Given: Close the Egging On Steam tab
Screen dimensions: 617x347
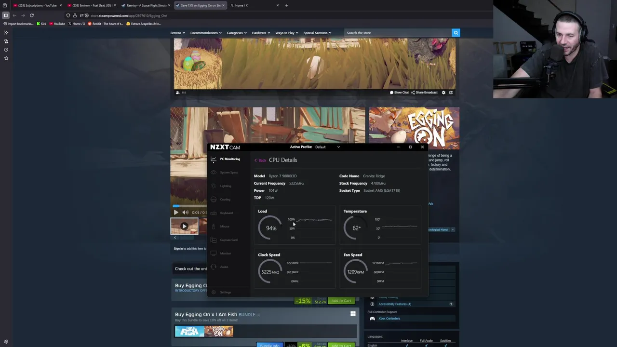Looking at the screenshot, I should [x=223, y=5].
